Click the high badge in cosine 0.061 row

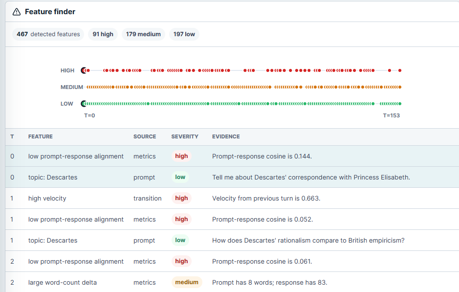pyautogui.click(x=181, y=261)
